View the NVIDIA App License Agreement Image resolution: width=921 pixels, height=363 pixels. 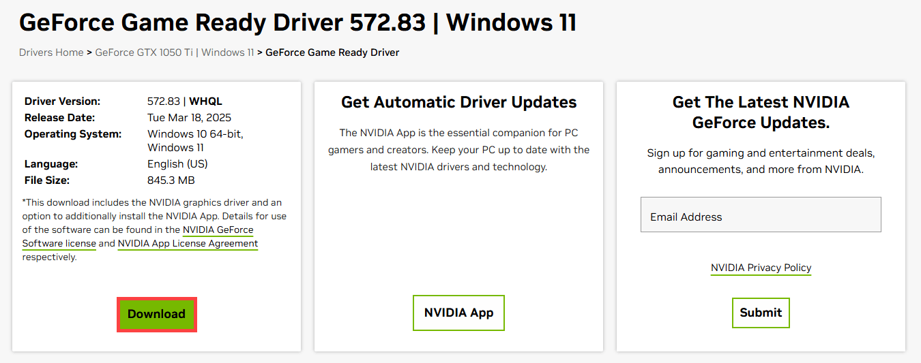(188, 243)
